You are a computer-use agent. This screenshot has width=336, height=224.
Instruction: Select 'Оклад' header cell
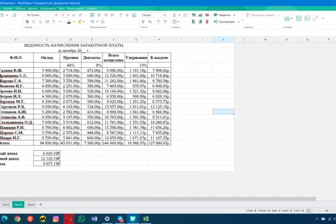pyautogui.click(x=46, y=58)
